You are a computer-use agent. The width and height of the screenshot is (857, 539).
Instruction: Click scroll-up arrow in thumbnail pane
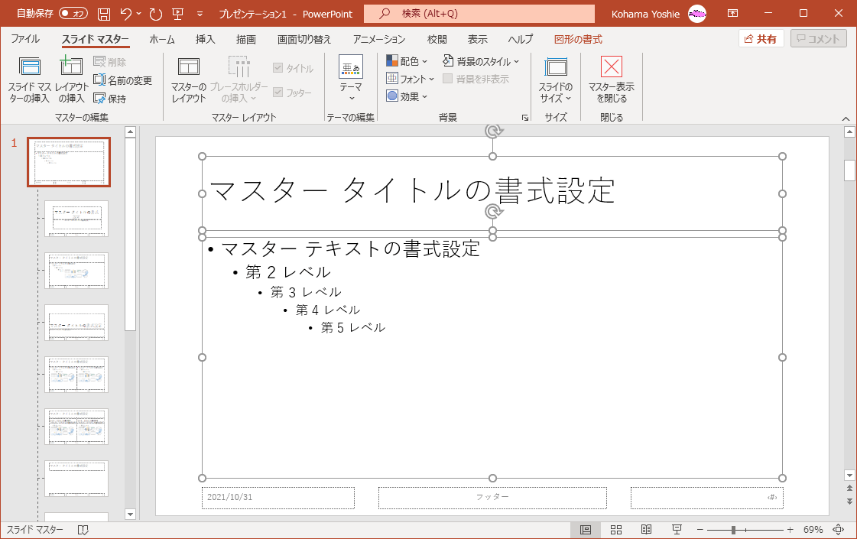tap(130, 132)
